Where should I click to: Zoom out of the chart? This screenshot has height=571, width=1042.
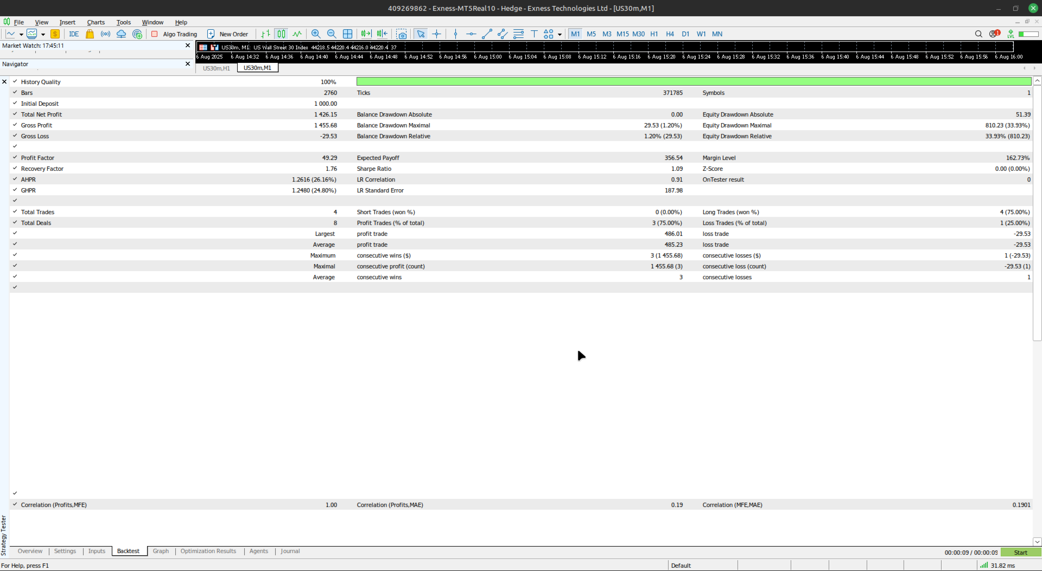[x=332, y=34]
